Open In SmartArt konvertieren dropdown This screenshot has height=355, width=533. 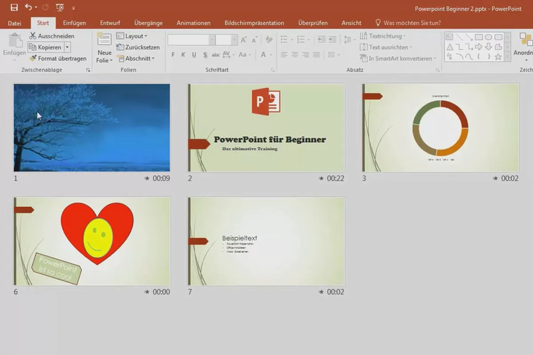coord(398,58)
